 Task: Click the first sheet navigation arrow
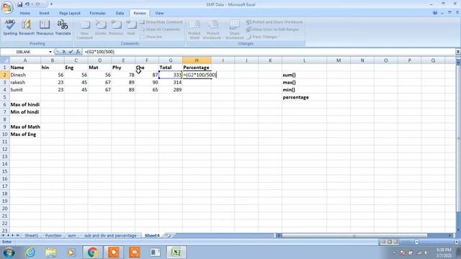pos(3,235)
